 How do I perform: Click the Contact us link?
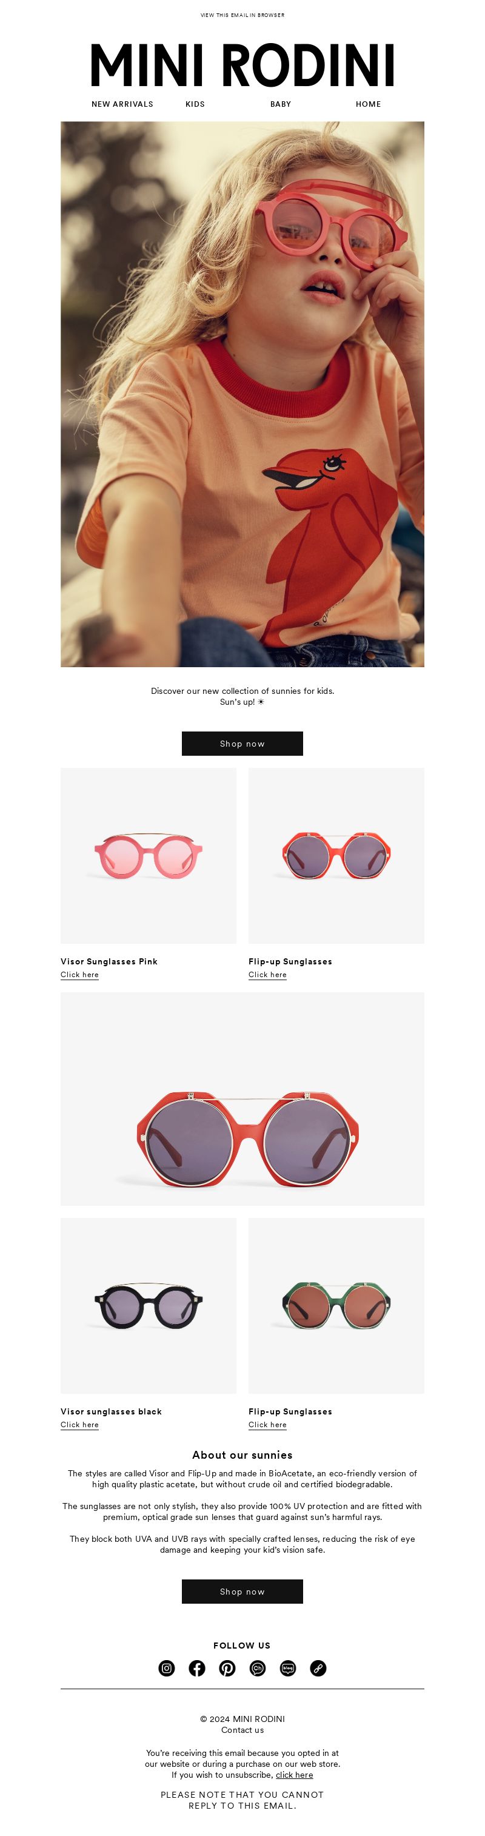242,1730
